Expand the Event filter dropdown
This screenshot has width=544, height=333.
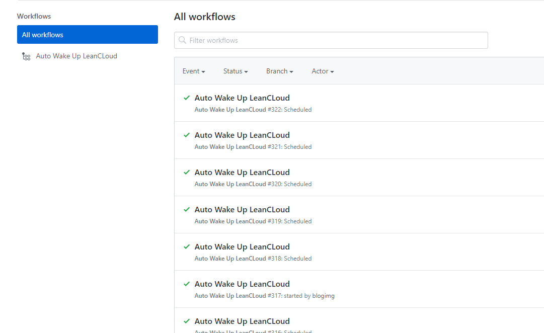click(x=194, y=71)
